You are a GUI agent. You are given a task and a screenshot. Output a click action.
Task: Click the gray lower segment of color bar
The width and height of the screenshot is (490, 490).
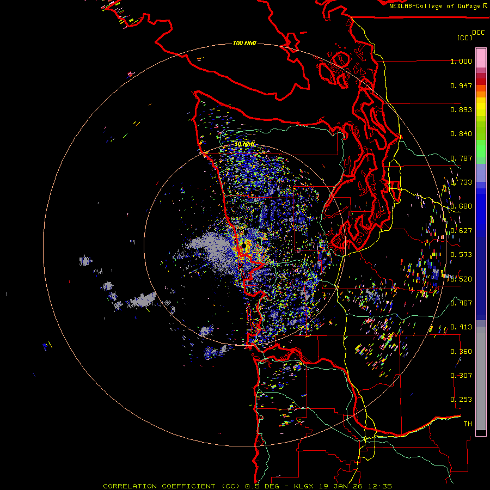481,378
